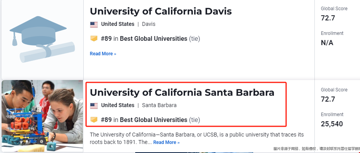Viewport: 360px width, 153px height.
Task: Click the Santa Barbara city label
Action: [x=159, y=106]
